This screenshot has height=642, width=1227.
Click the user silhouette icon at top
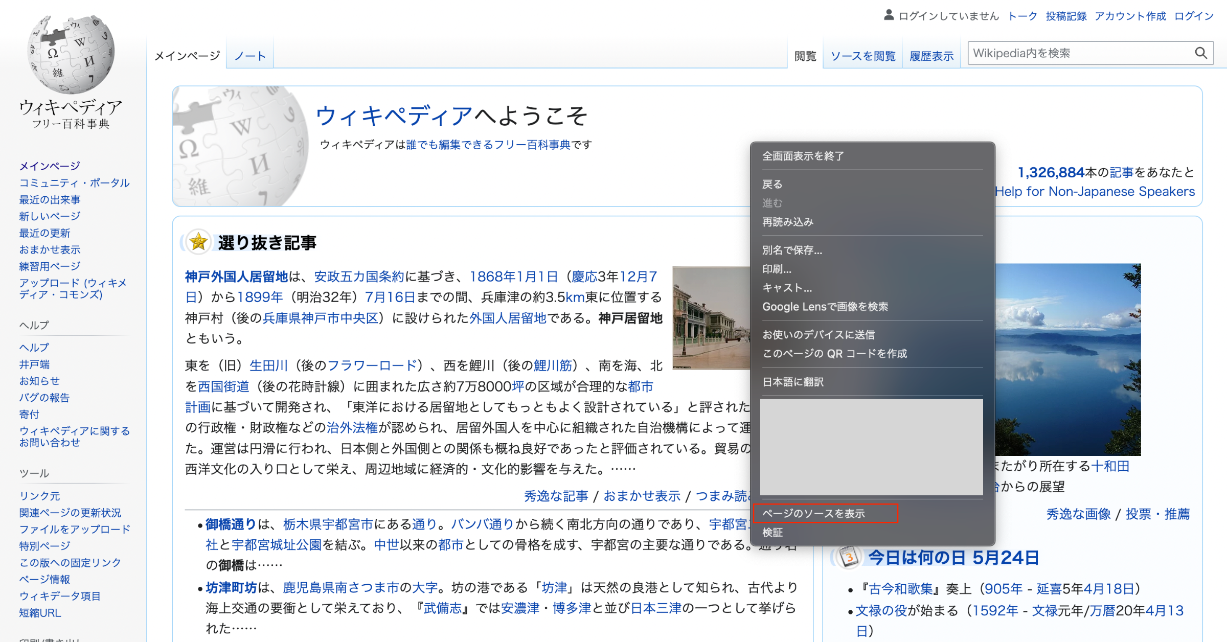889,15
